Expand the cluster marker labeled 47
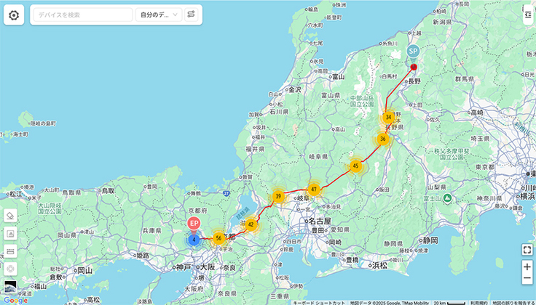 tap(313, 189)
